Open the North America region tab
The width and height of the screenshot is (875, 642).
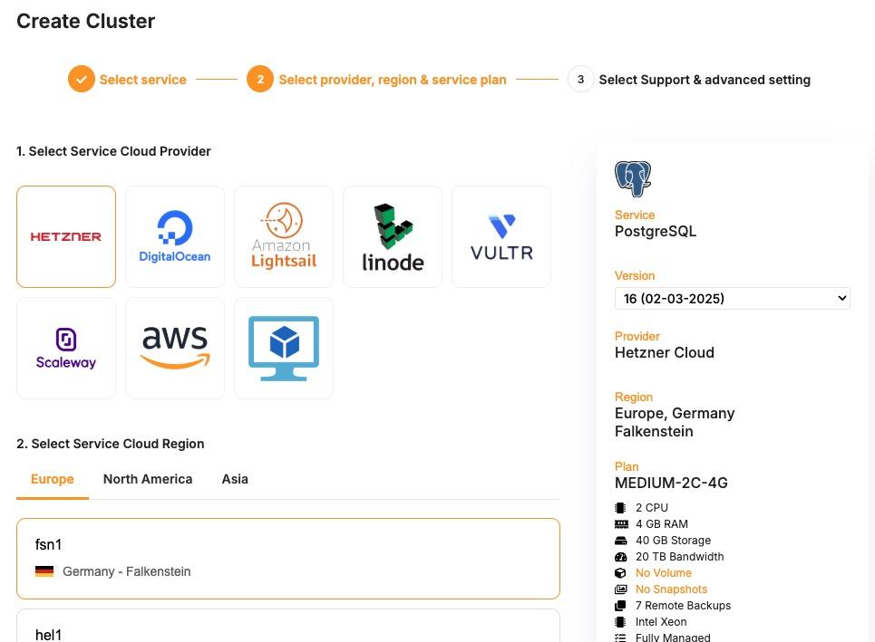click(148, 479)
